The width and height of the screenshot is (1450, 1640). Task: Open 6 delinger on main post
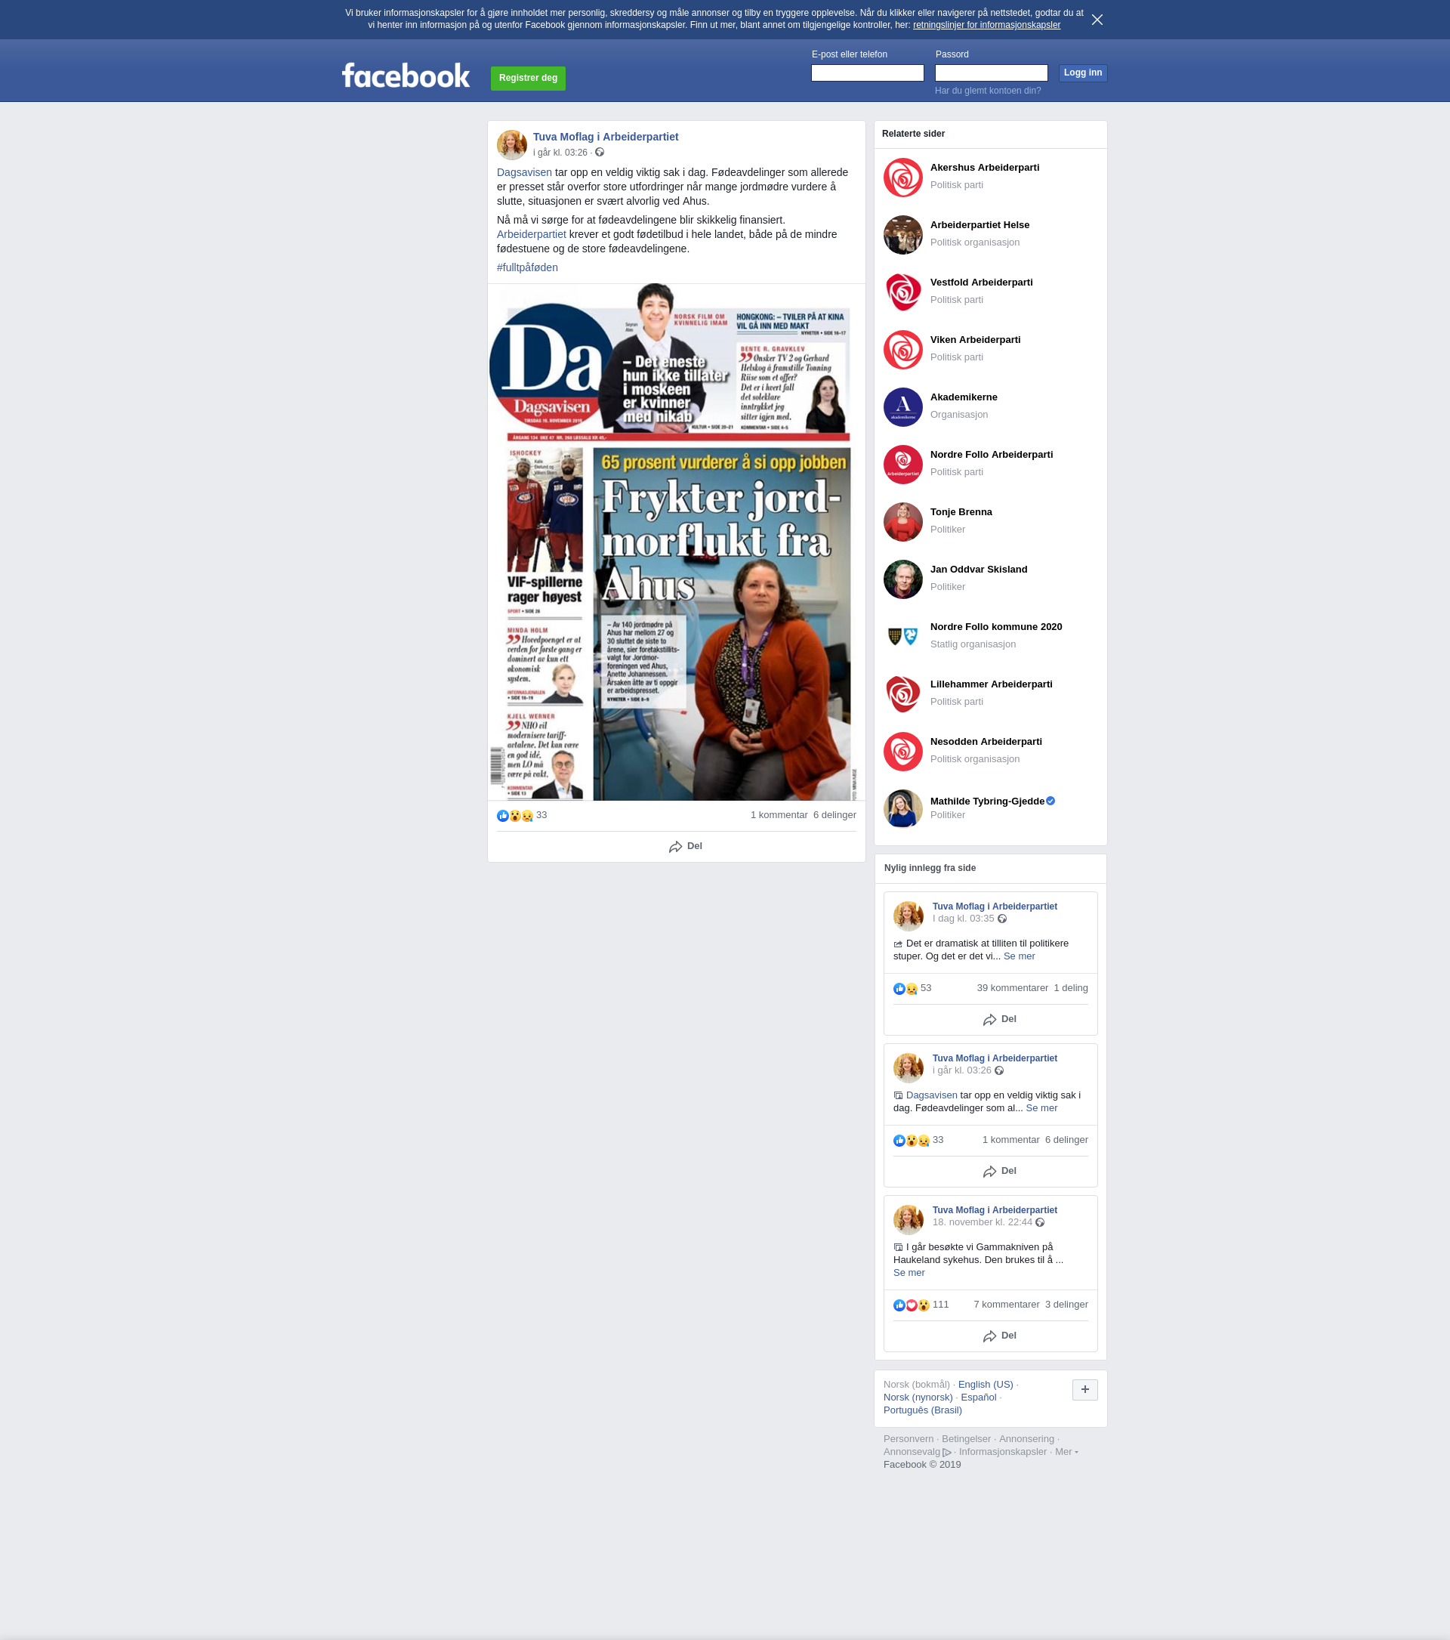[x=834, y=815]
